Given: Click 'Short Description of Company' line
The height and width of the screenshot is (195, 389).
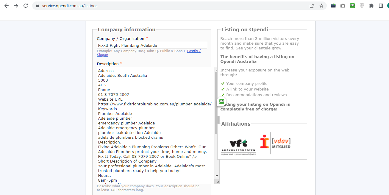Looking at the screenshot, I should pyautogui.click(x=127, y=161).
